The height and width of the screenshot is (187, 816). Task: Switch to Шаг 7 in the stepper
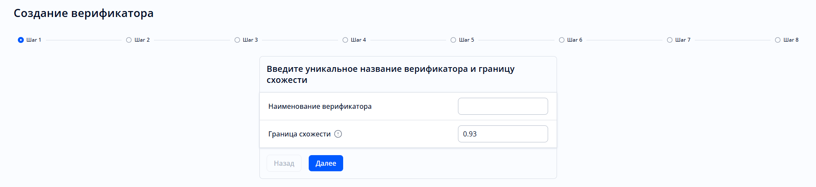[670, 40]
